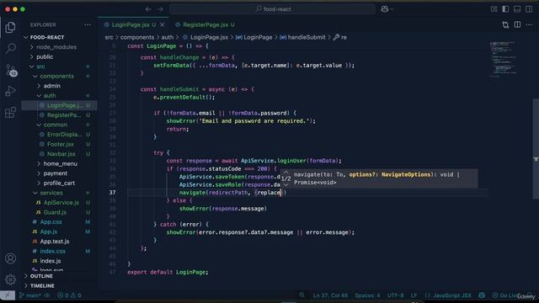The width and height of the screenshot is (539, 303).
Task: Collapse the common folder
Action: tap(55, 125)
